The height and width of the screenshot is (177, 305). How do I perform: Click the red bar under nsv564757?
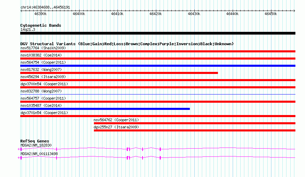(158, 102)
